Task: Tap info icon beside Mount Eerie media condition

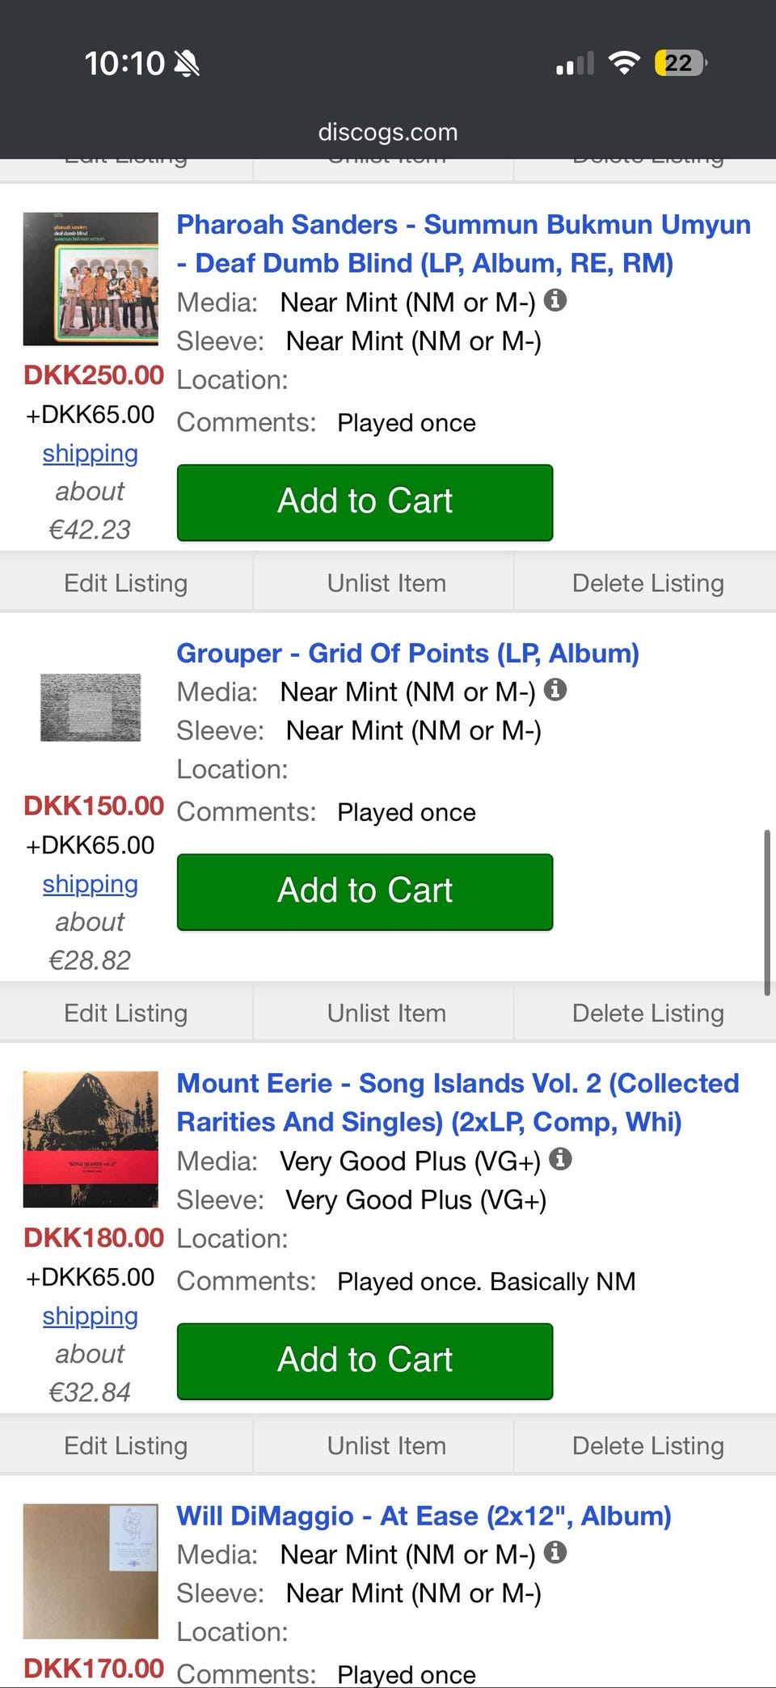Action: click(560, 1159)
